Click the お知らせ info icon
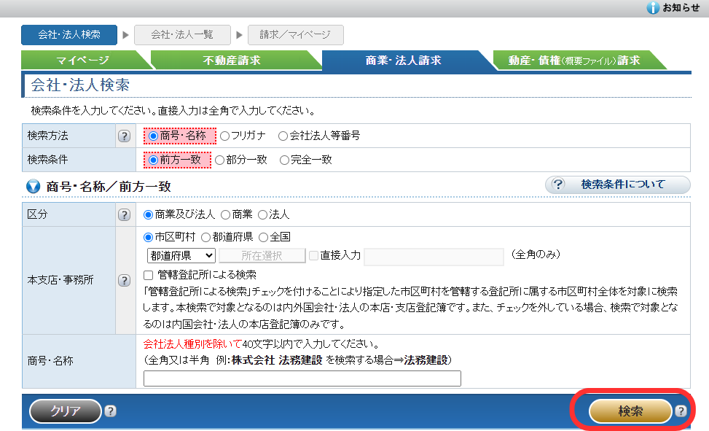Viewport: 709px width, 431px height. (653, 7)
